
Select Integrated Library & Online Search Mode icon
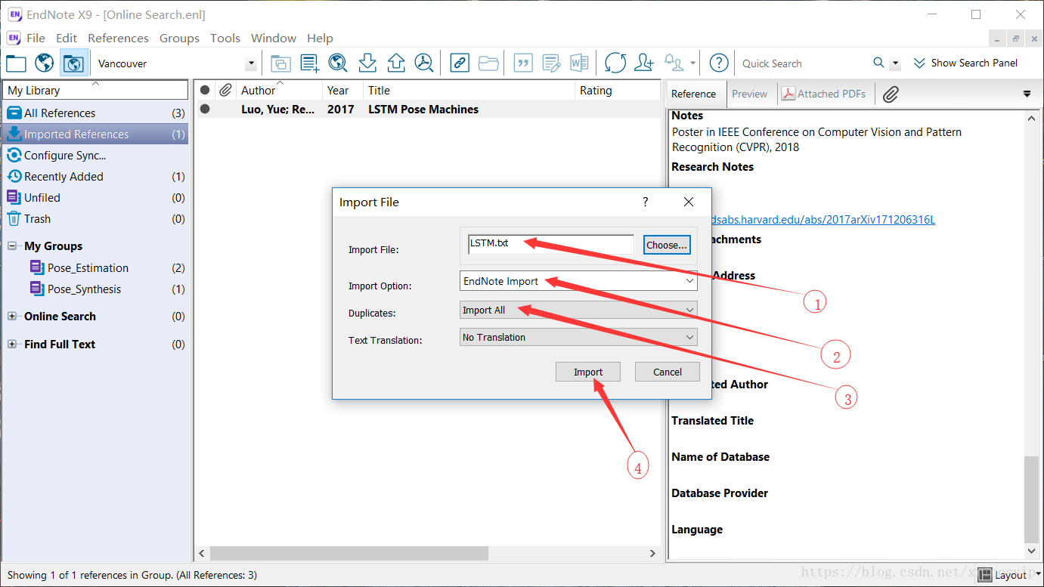(x=73, y=63)
